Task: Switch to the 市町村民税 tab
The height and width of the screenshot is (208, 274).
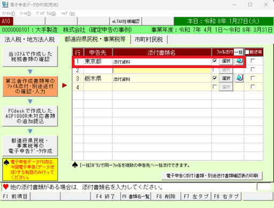Action: (x=149, y=40)
